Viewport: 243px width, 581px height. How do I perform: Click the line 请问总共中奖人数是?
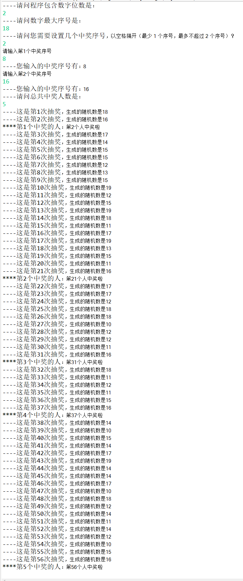coord(42,97)
